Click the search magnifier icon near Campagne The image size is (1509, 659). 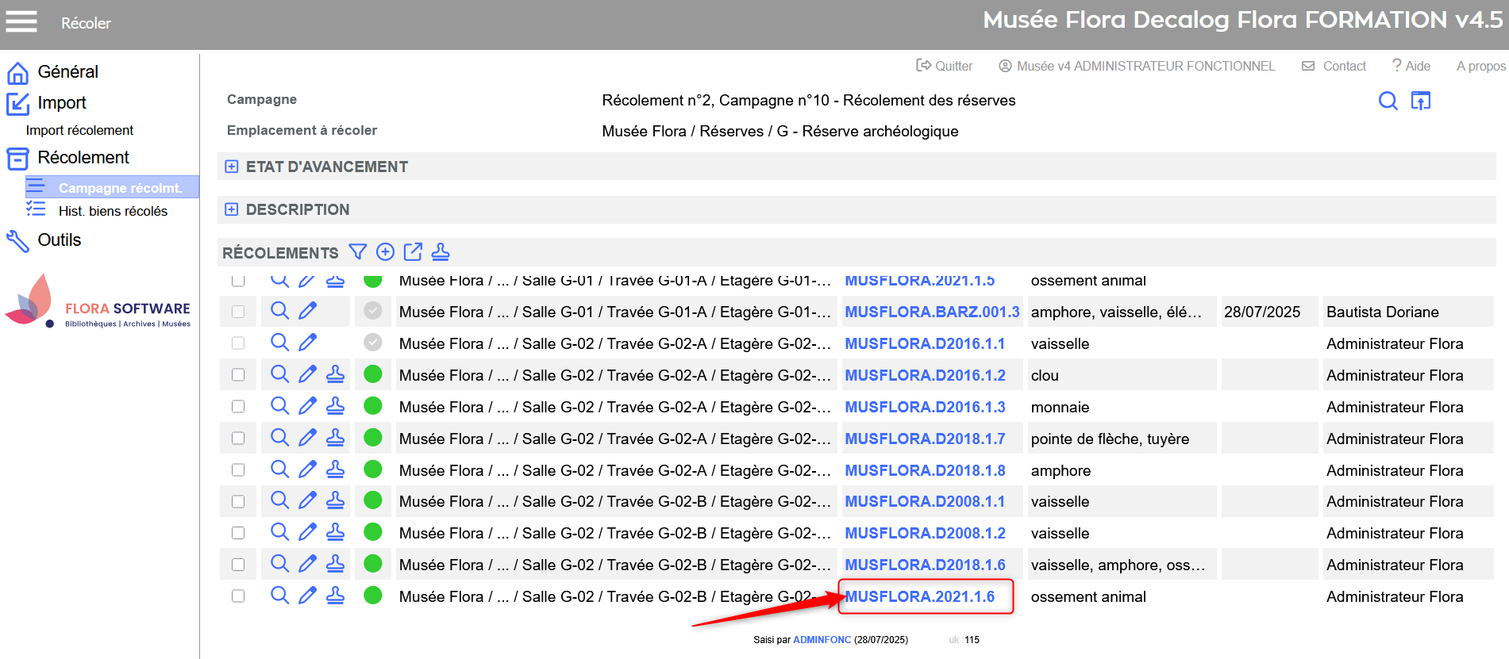click(1388, 101)
